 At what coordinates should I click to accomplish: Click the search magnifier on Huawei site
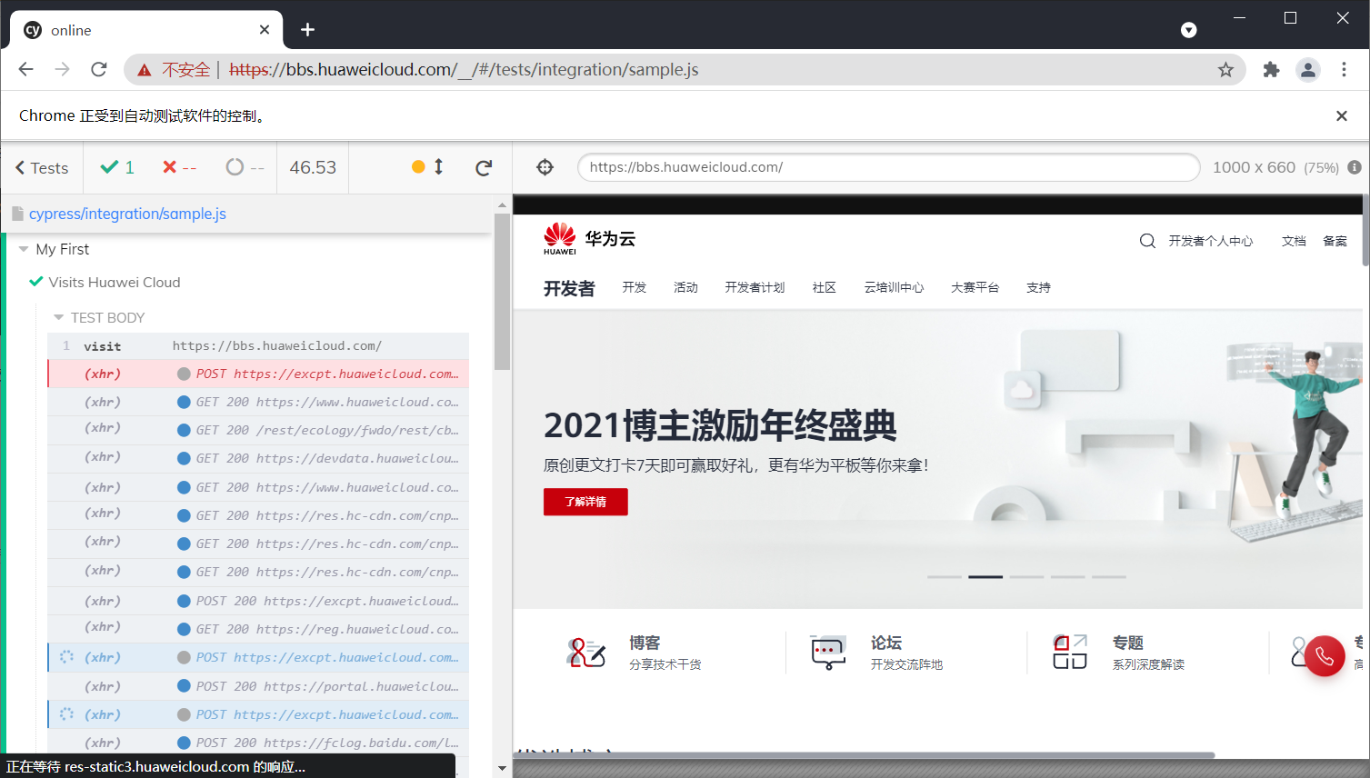(1147, 241)
